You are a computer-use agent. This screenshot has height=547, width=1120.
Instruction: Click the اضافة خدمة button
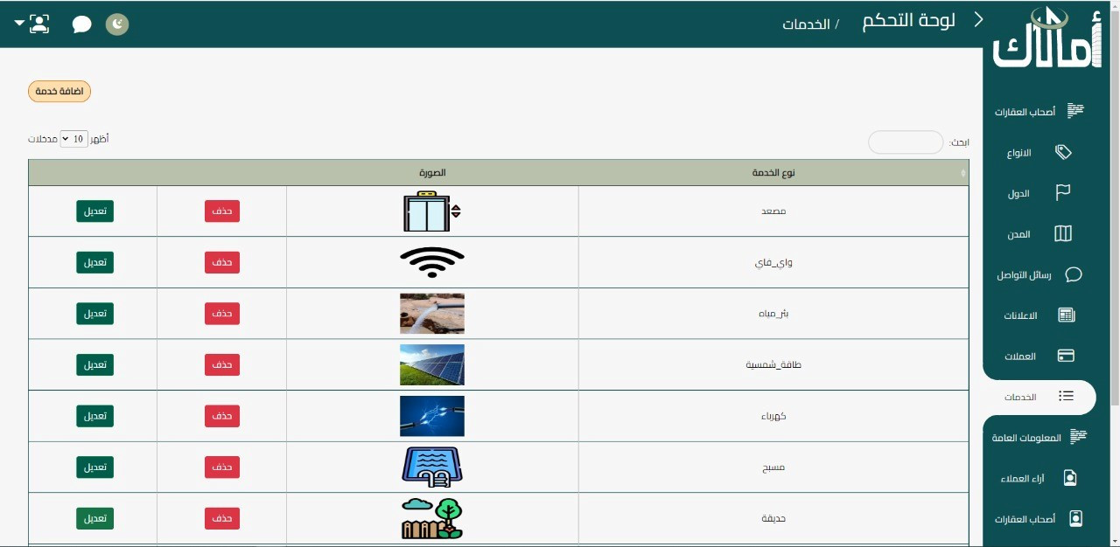pyautogui.click(x=59, y=91)
